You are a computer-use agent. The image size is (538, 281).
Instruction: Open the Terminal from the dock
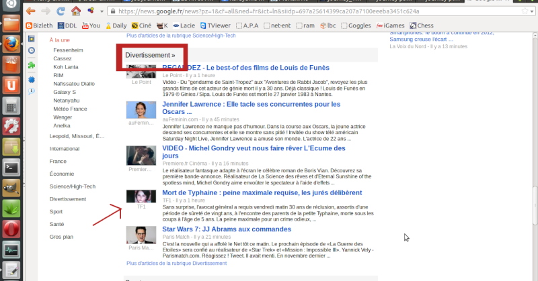point(11,168)
